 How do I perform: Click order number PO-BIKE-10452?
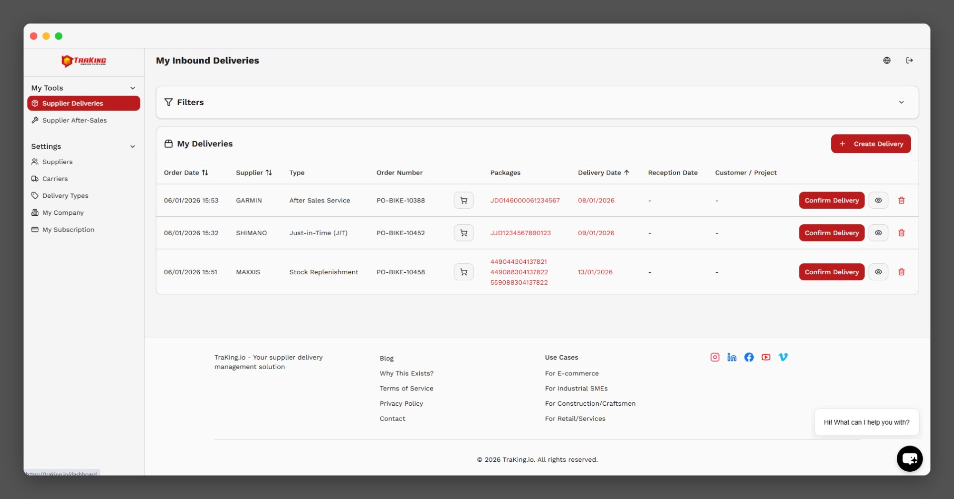point(401,233)
